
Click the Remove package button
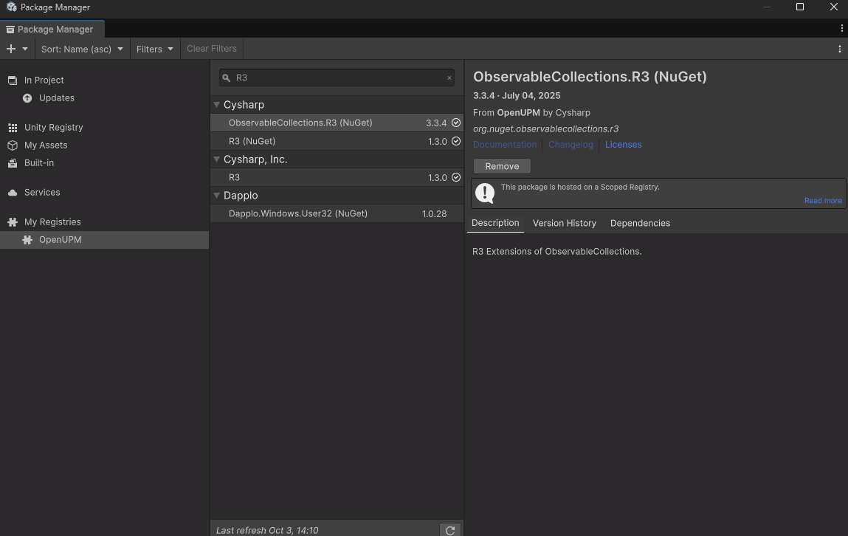point(502,166)
